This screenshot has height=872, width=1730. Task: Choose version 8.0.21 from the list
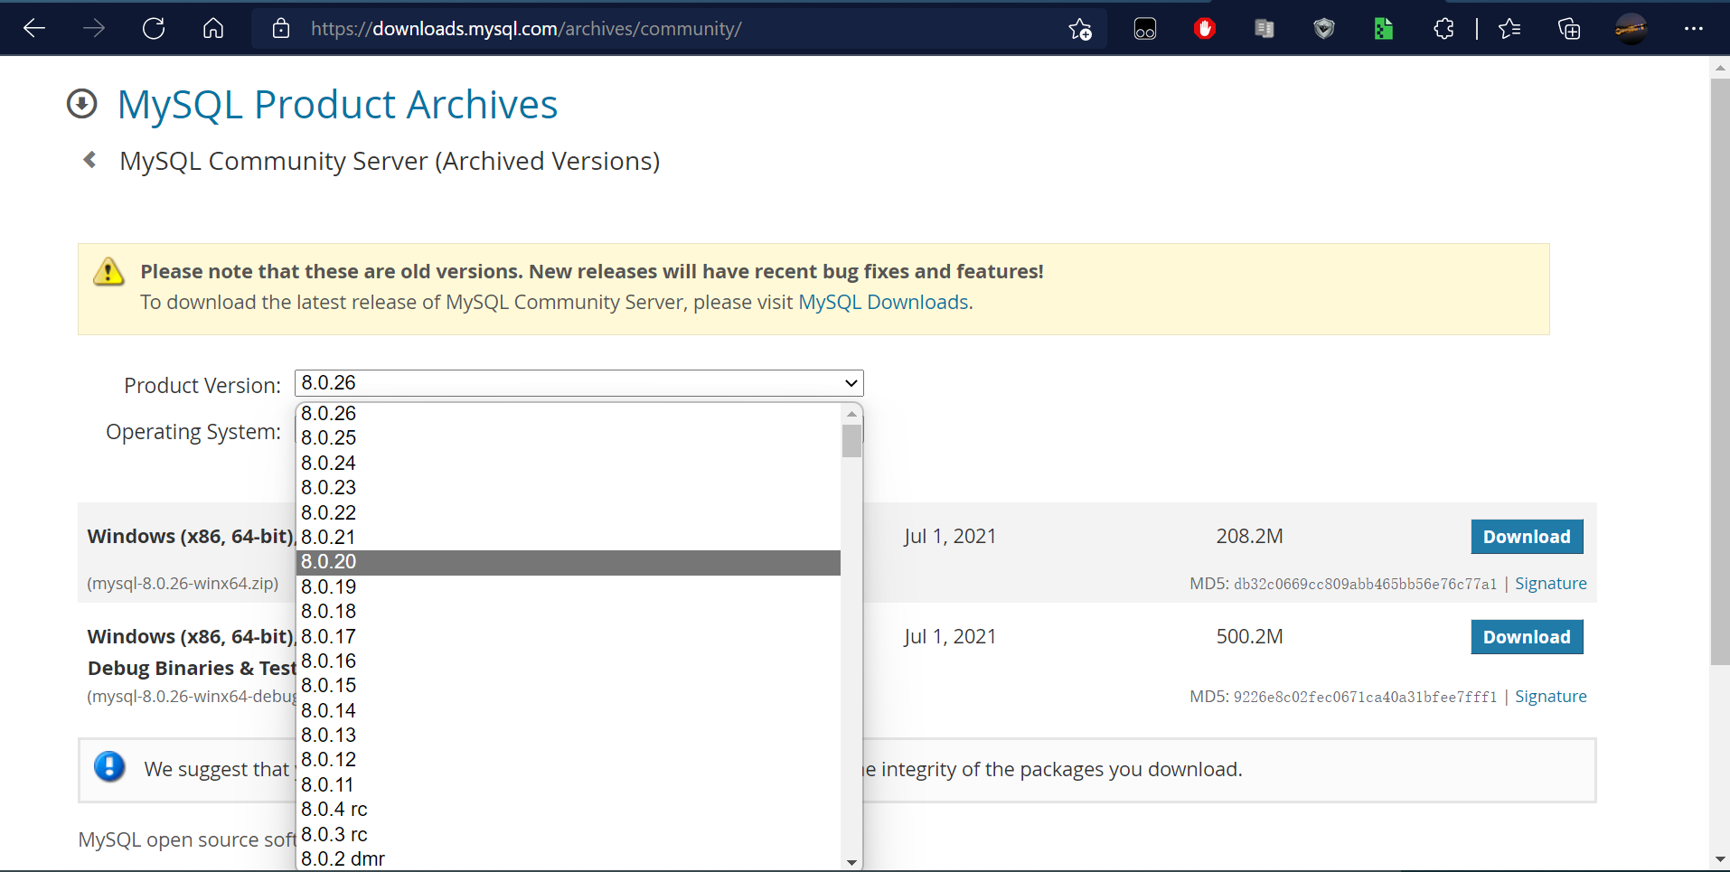click(569, 537)
